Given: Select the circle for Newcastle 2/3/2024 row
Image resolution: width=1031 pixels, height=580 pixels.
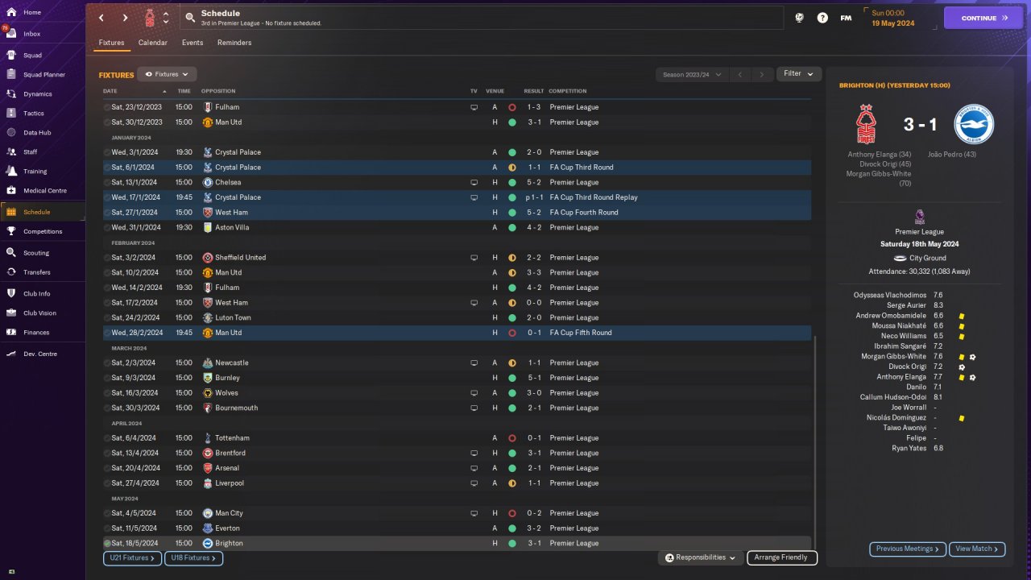Looking at the screenshot, I should pyautogui.click(x=107, y=362).
